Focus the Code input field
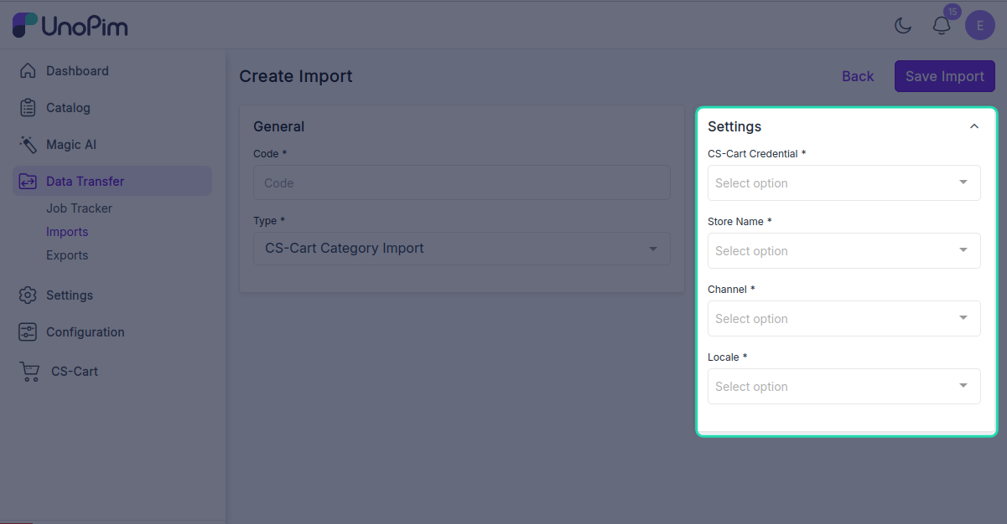 462,182
